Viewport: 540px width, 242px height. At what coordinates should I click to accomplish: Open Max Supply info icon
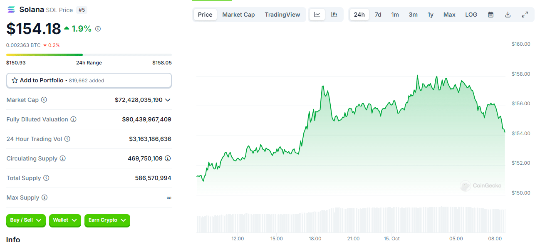pos(45,198)
